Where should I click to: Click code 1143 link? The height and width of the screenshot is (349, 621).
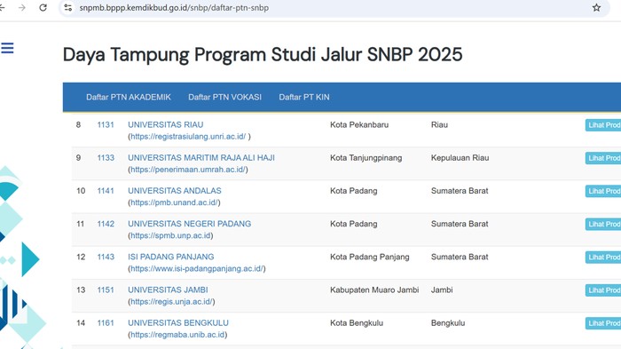coord(106,257)
